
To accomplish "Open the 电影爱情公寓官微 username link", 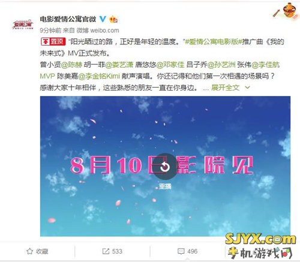I will [x=68, y=19].
